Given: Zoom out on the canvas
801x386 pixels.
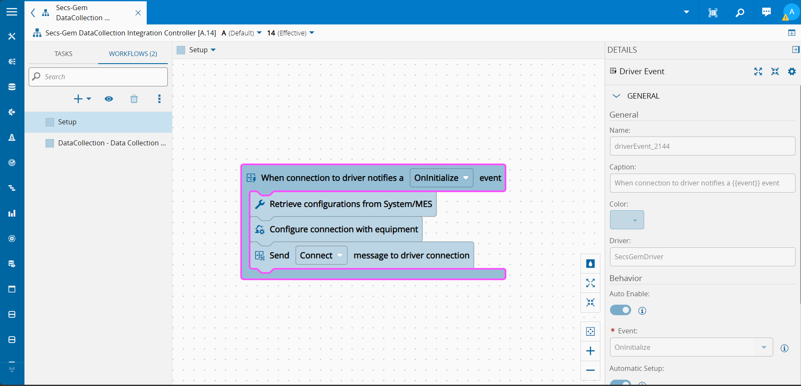Looking at the screenshot, I should point(591,370).
